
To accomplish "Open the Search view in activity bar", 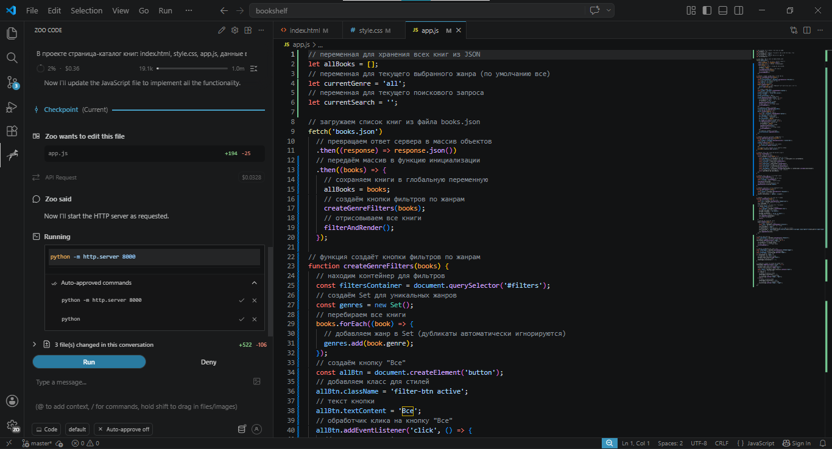I will tap(12, 58).
